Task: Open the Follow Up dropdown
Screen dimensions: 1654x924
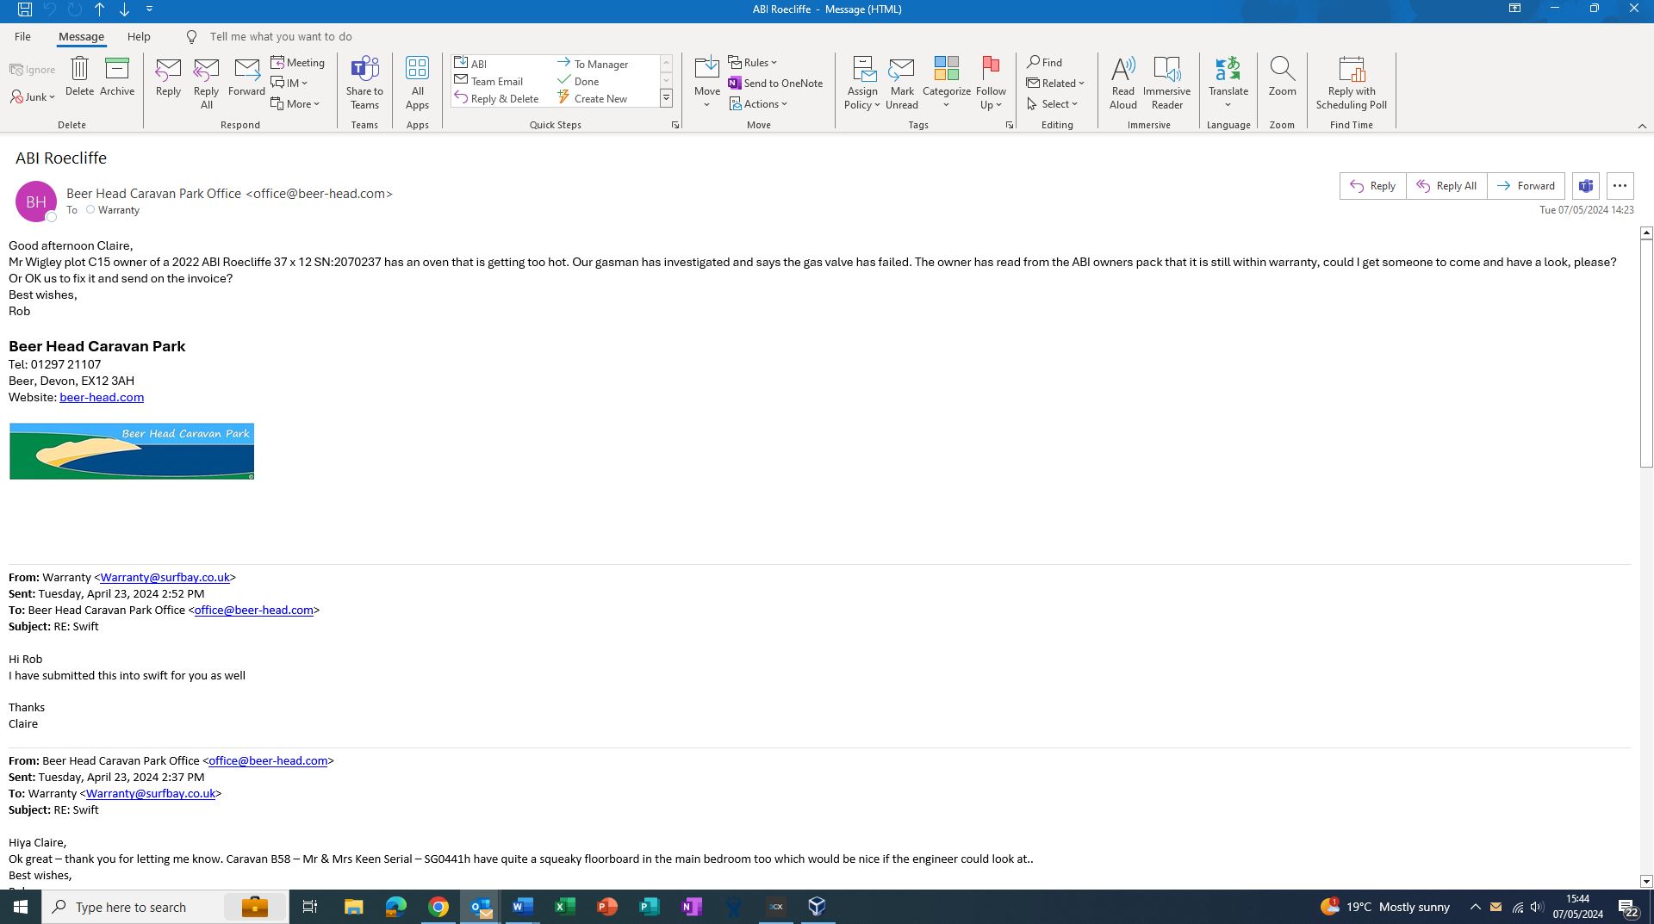Action: (991, 84)
